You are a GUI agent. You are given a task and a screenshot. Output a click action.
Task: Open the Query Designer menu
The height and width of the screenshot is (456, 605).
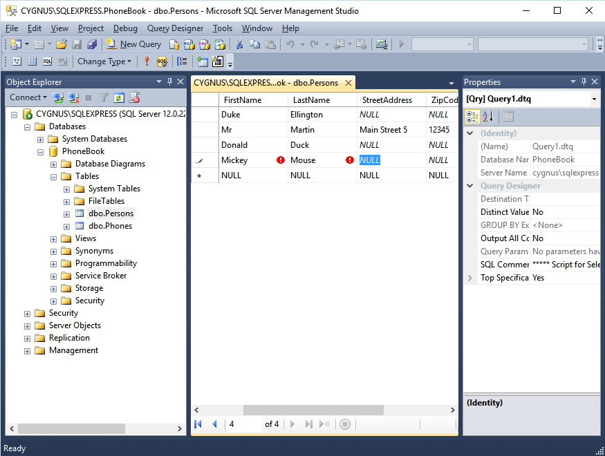(x=175, y=28)
